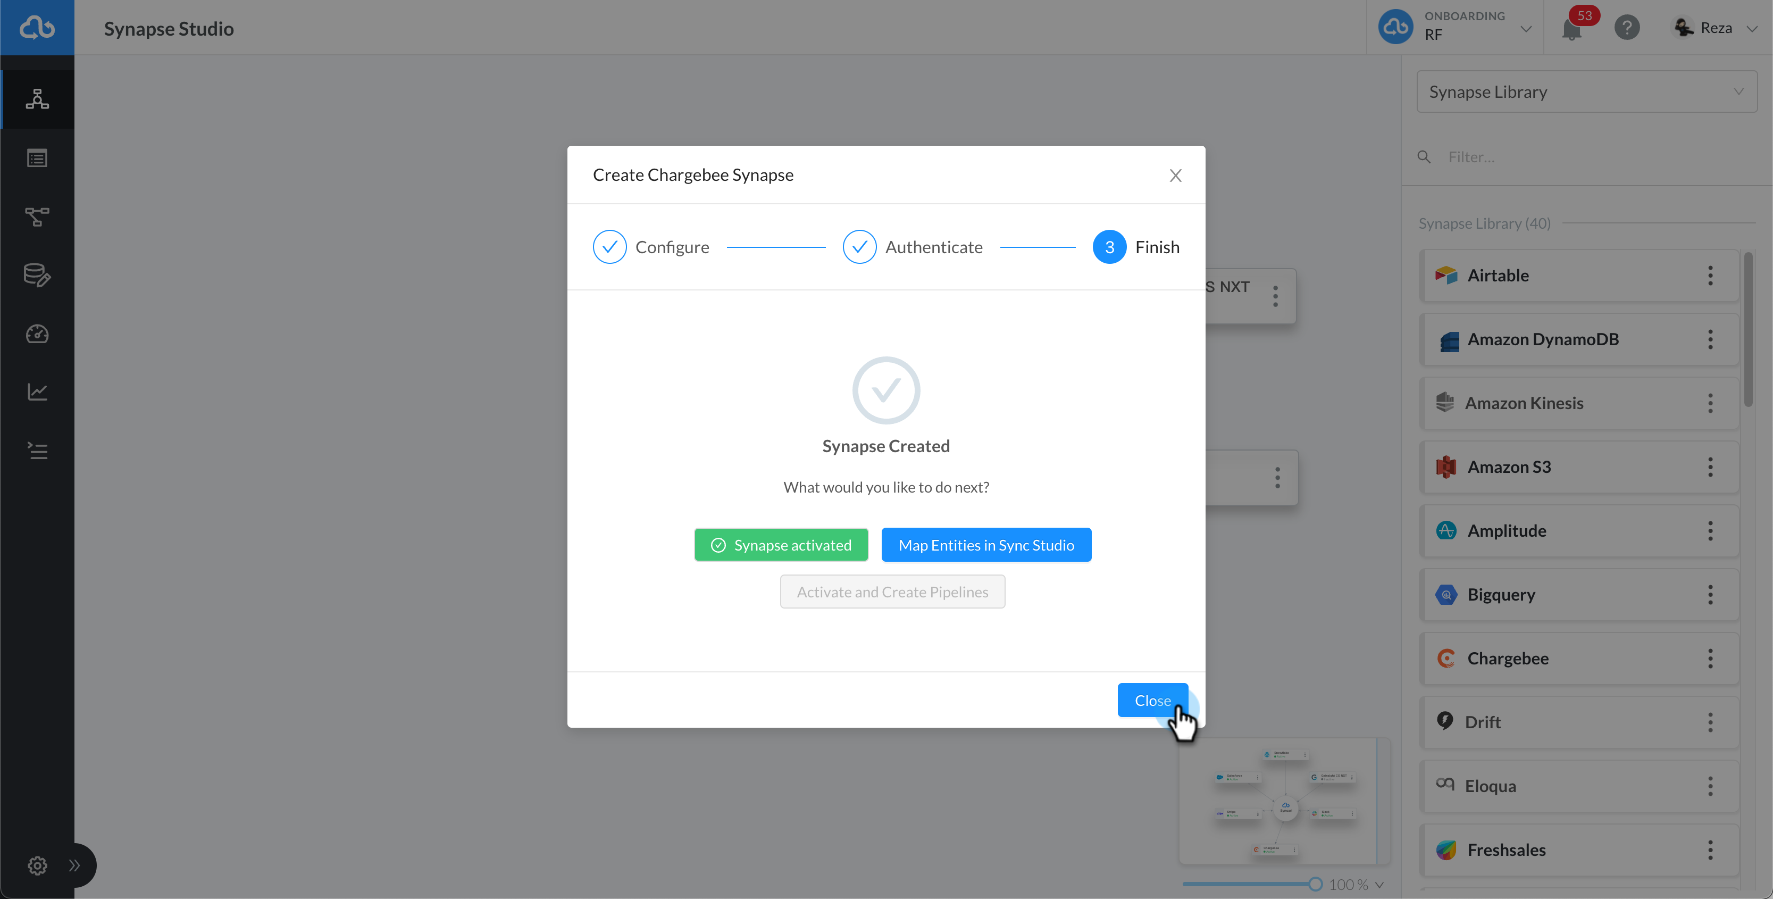The height and width of the screenshot is (899, 1773).
Task: Click the Syncari cloud logo in top-left corner
Action: 37,28
